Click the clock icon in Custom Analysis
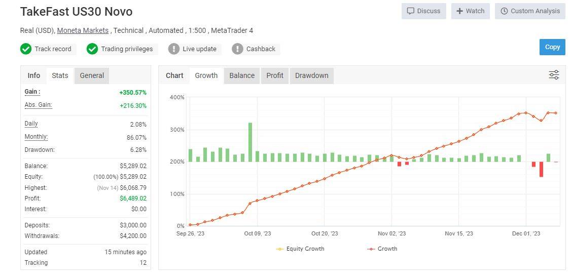Screen dimensions: 572x279 tap(504, 11)
